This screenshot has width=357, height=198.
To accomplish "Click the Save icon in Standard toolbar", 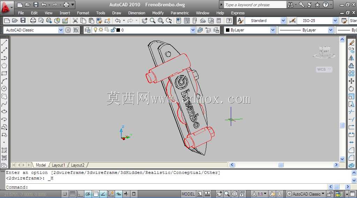I will tap(23, 21).
